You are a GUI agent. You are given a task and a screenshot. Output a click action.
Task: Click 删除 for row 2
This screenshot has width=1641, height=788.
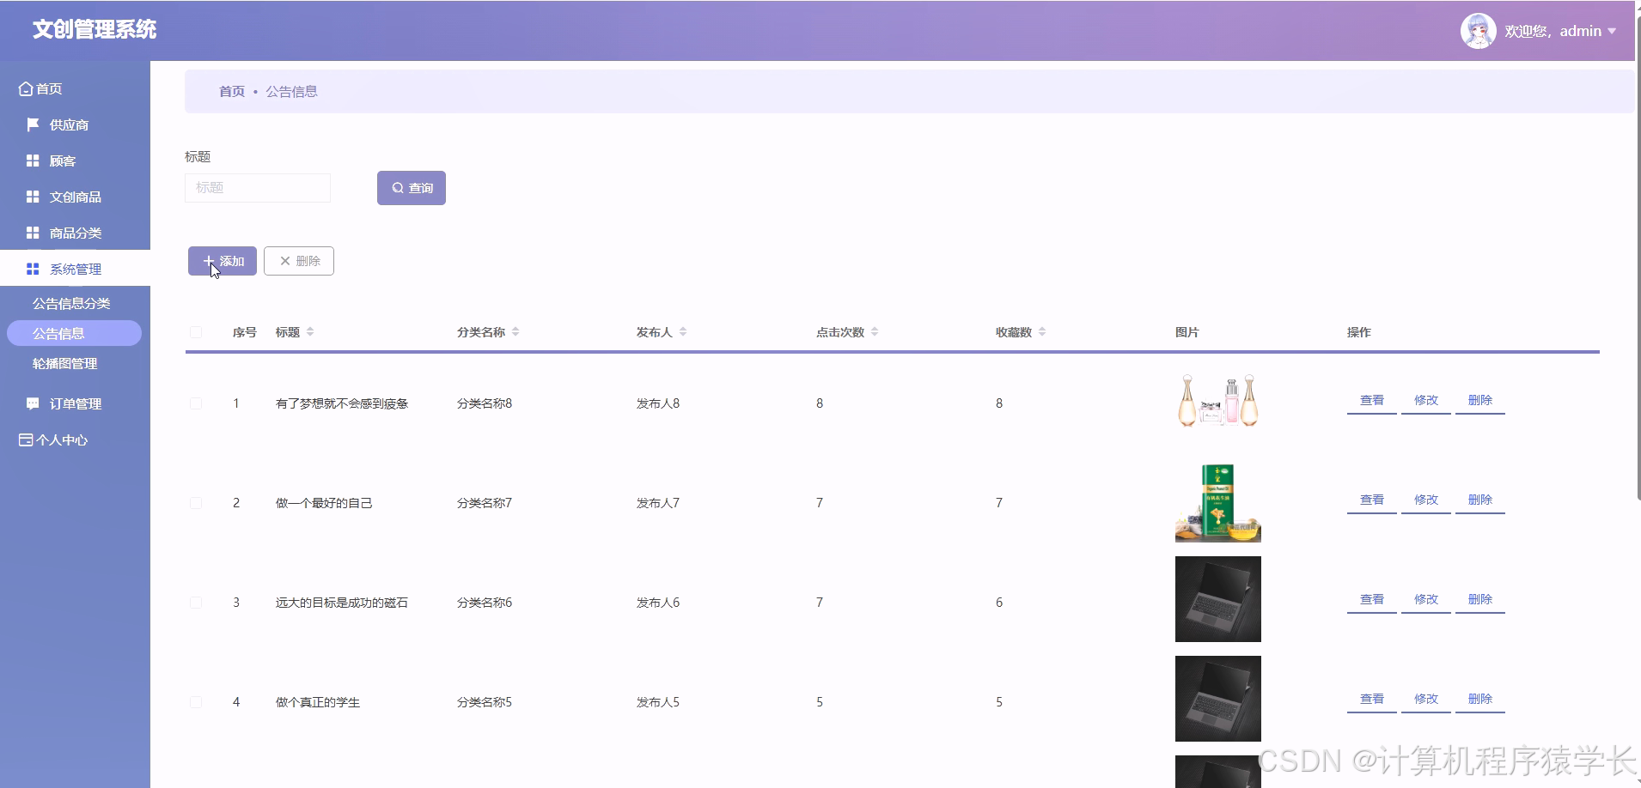[1480, 500]
